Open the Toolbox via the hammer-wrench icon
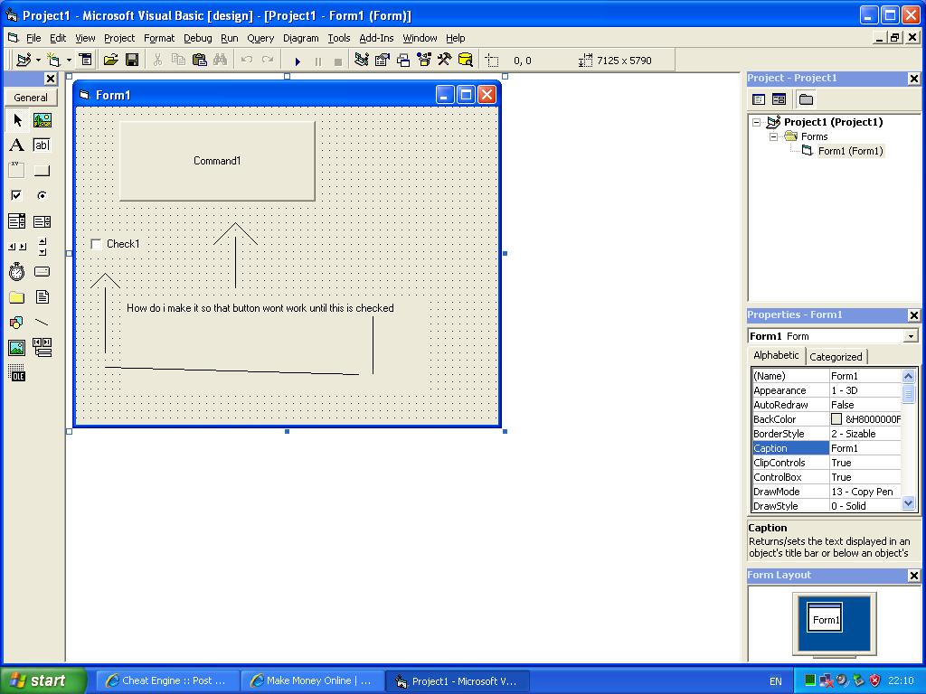Image resolution: width=926 pixels, height=694 pixels. click(x=444, y=61)
